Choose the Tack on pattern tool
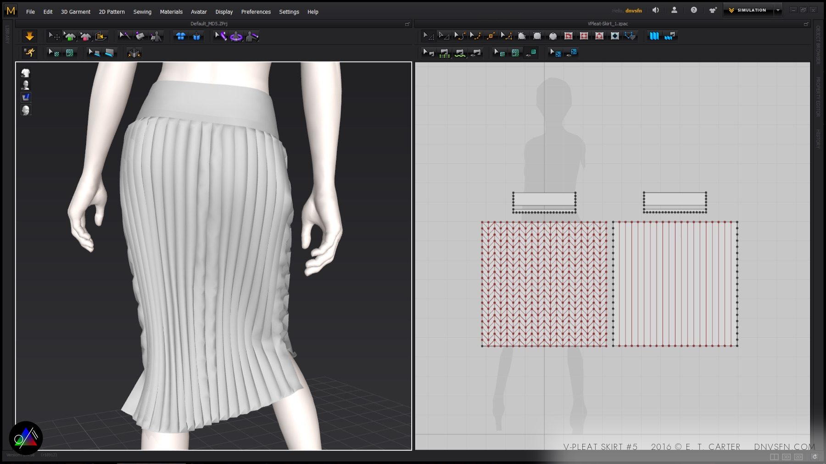The width and height of the screenshot is (826, 464). point(140,36)
